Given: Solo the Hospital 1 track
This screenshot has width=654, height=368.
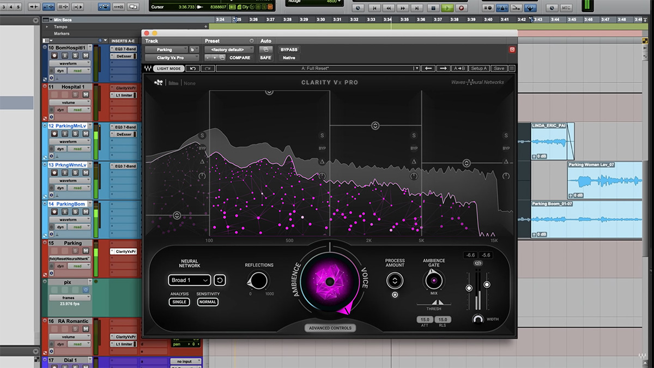Looking at the screenshot, I should click(75, 94).
